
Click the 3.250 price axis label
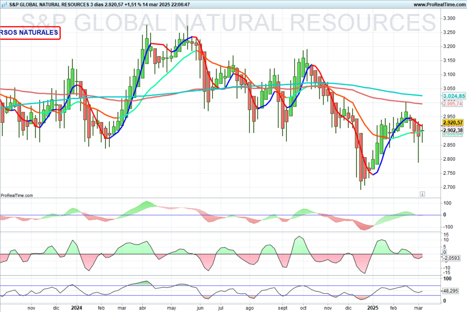tap(449, 32)
